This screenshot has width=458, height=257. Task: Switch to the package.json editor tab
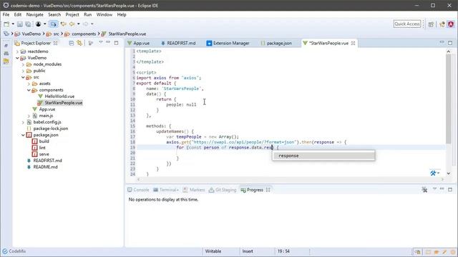pos(276,43)
